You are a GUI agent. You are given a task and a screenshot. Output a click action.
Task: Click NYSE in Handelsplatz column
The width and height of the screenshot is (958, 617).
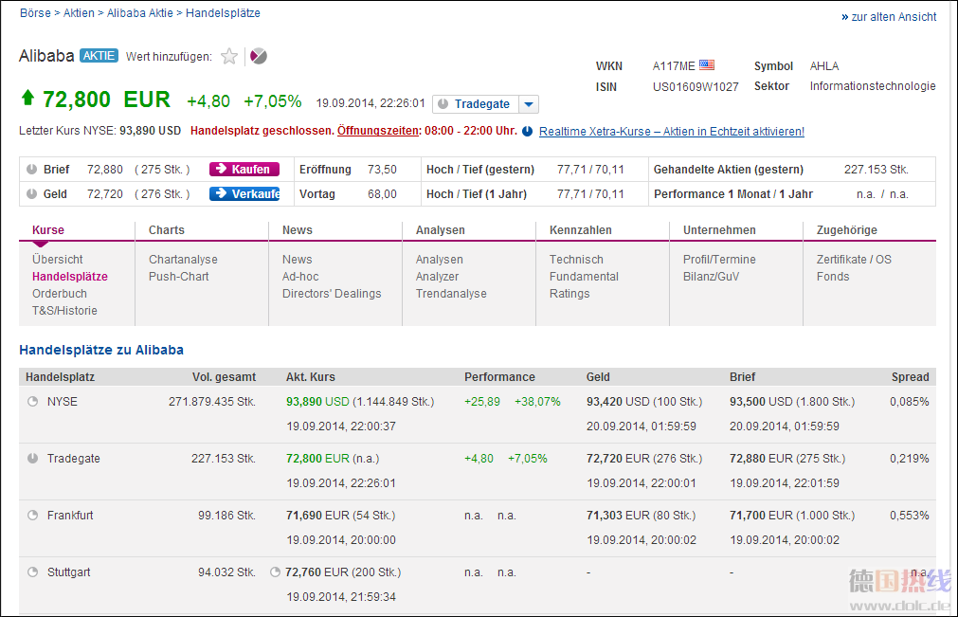[x=63, y=401]
